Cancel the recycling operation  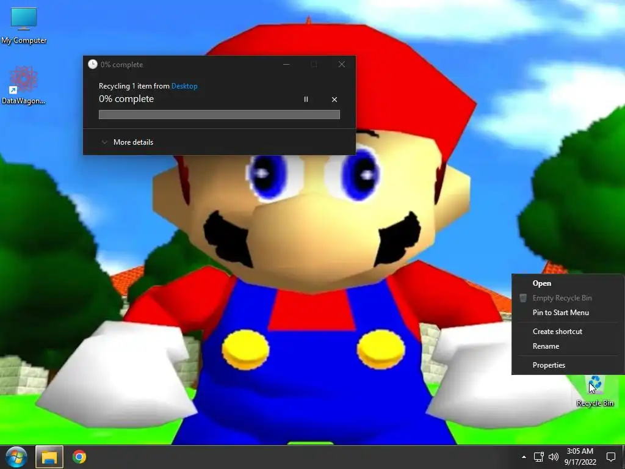334,100
